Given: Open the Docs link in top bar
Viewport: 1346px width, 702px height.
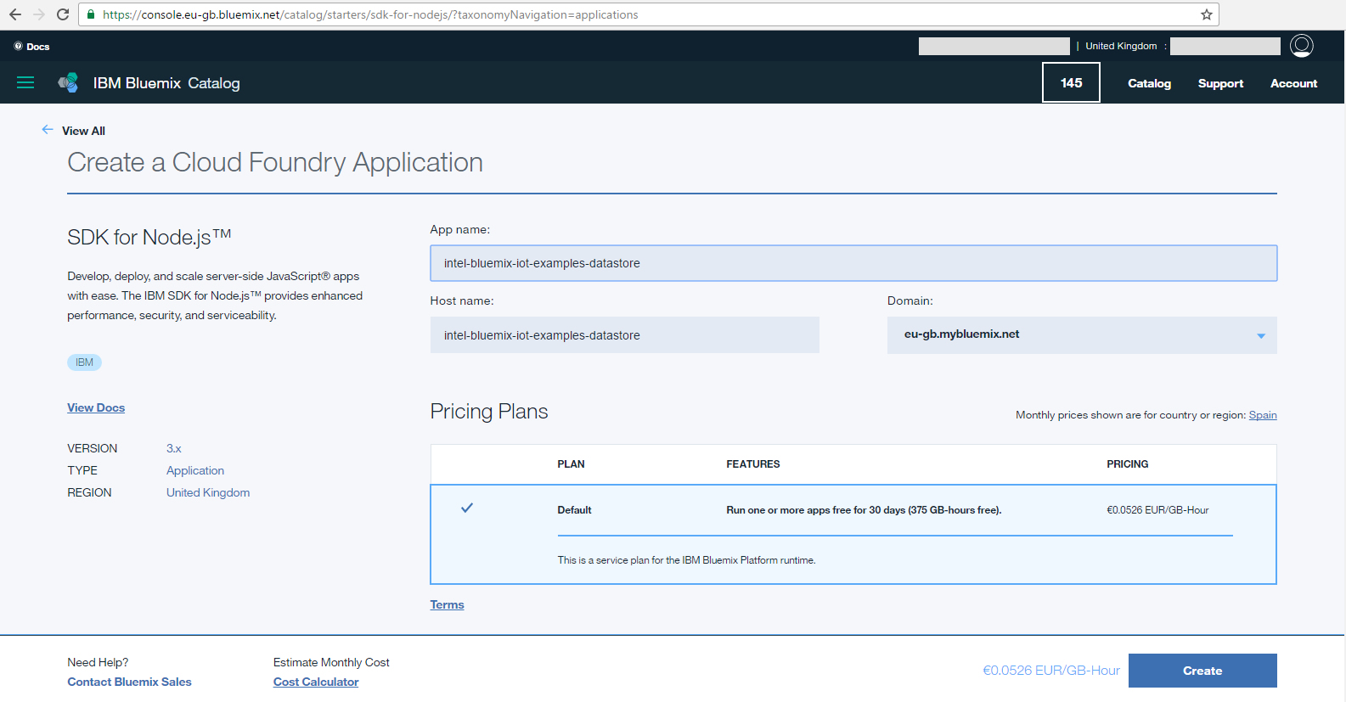Looking at the screenshot, I should (32, 47).
